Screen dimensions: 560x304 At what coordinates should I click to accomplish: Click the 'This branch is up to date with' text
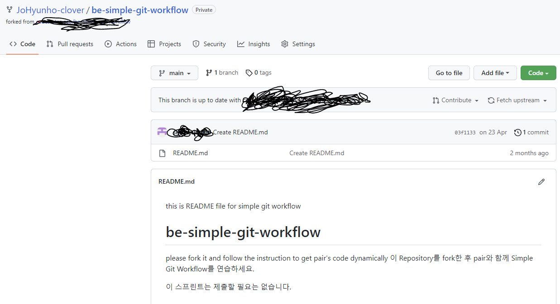point(200,100)
